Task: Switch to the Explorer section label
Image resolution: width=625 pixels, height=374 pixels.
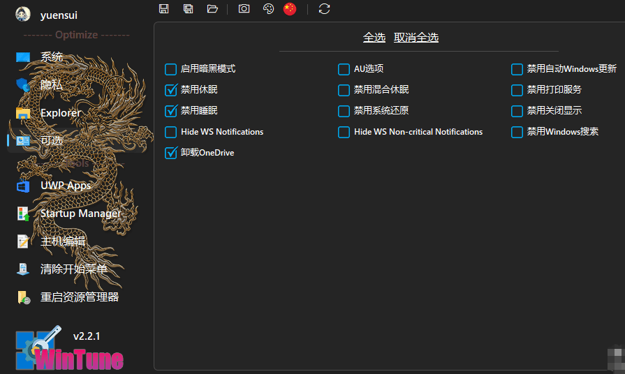Action: (61, 113)
